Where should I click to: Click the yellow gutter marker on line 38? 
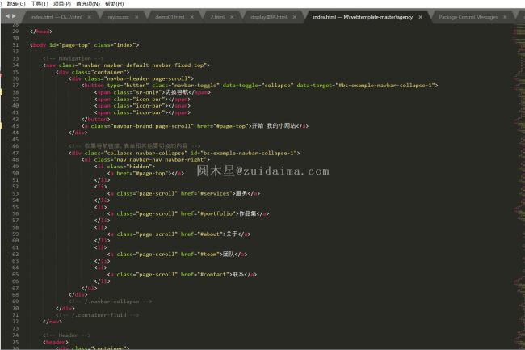pos(2,92)
